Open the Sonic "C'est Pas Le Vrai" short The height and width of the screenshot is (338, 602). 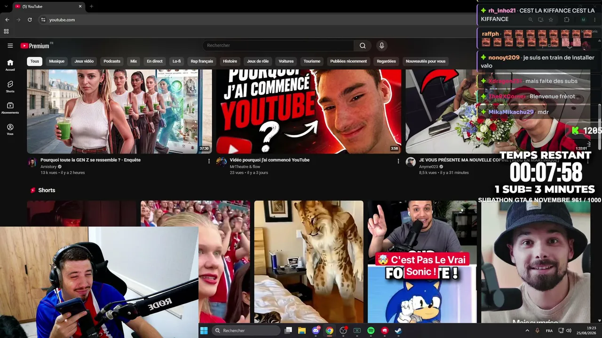pyautogui.click(x=422, y=262)
